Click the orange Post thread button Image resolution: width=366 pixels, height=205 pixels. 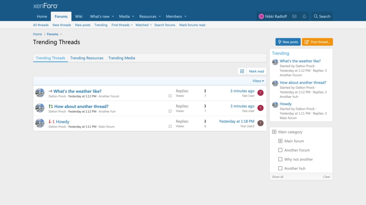pyautogui.click(x=317, y=42)
